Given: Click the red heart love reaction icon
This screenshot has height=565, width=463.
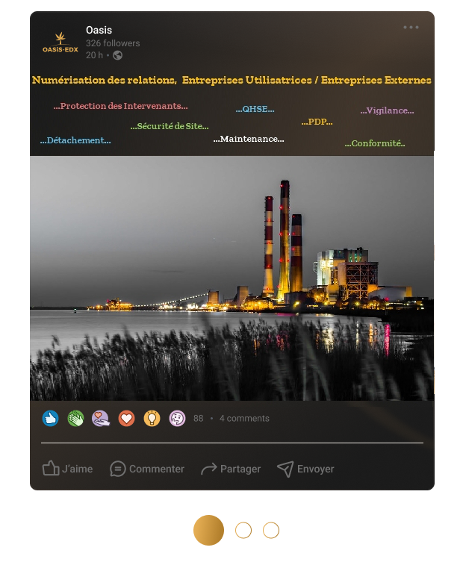Looking at the screenshot, I should (x=126, y=419).
